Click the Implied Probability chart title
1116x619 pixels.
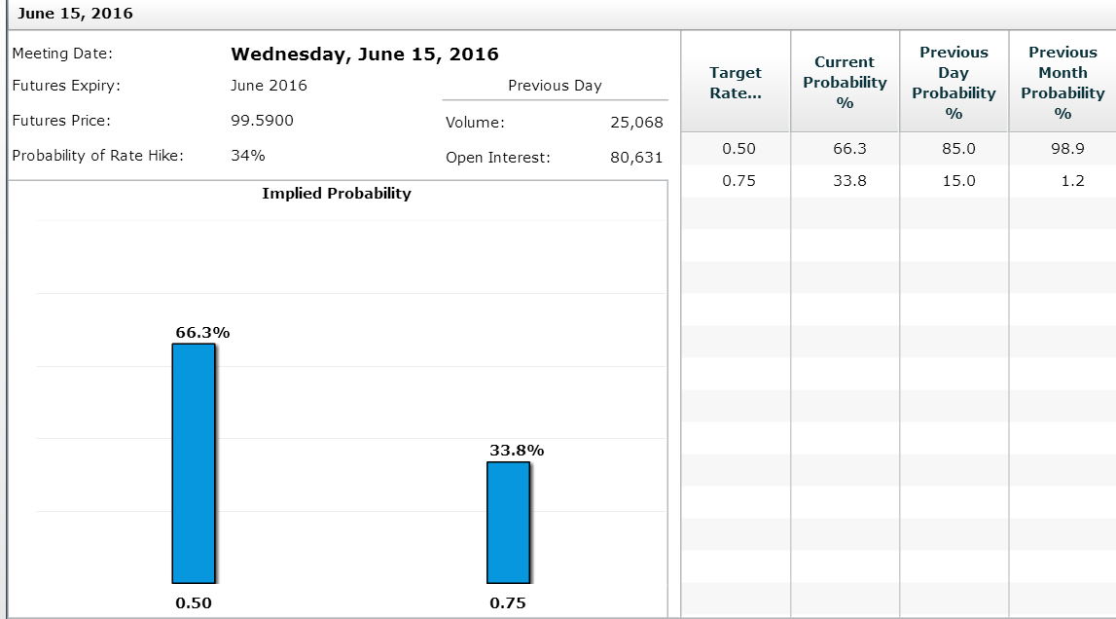tap(336, 193)
